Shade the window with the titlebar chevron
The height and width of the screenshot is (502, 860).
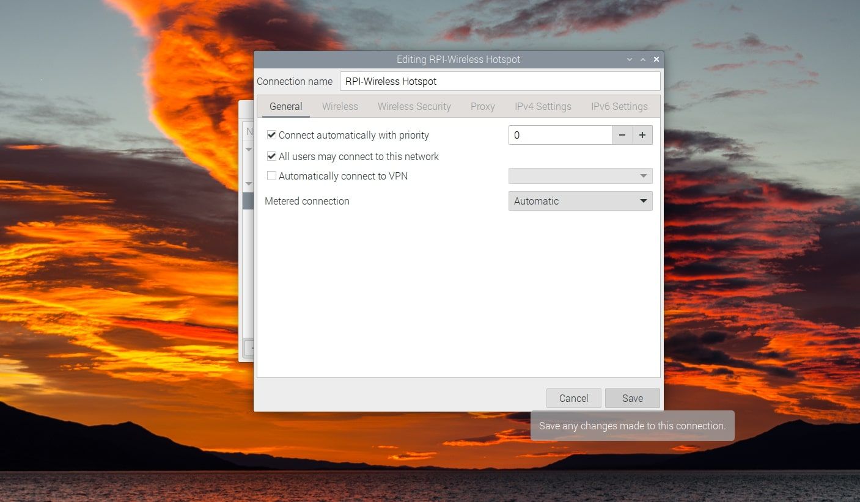click(x=629, y=59)
